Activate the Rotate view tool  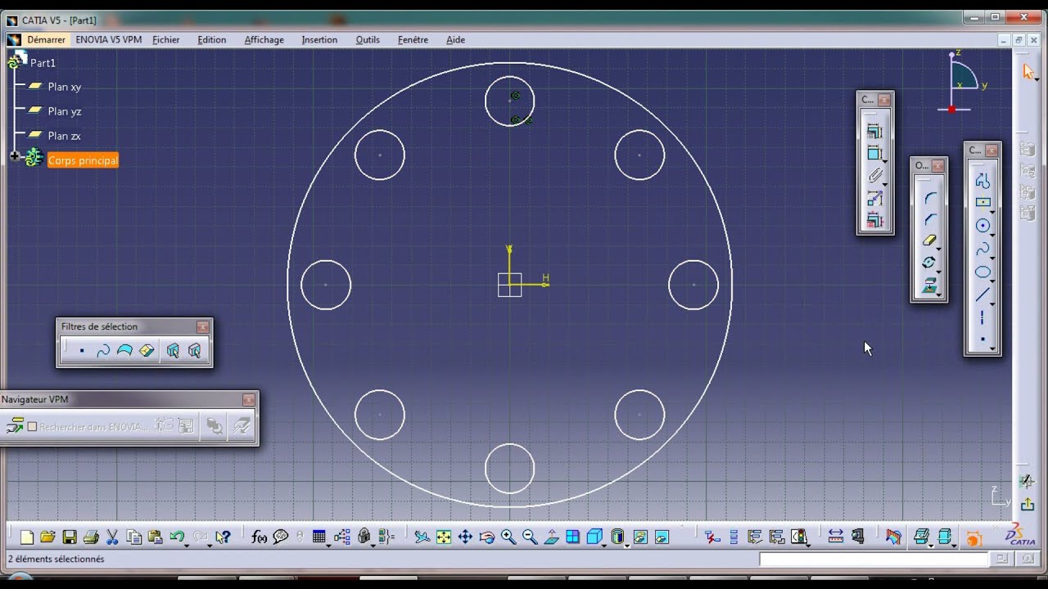[x=486, y=537]
